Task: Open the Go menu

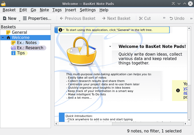Action: click(33, 10)
